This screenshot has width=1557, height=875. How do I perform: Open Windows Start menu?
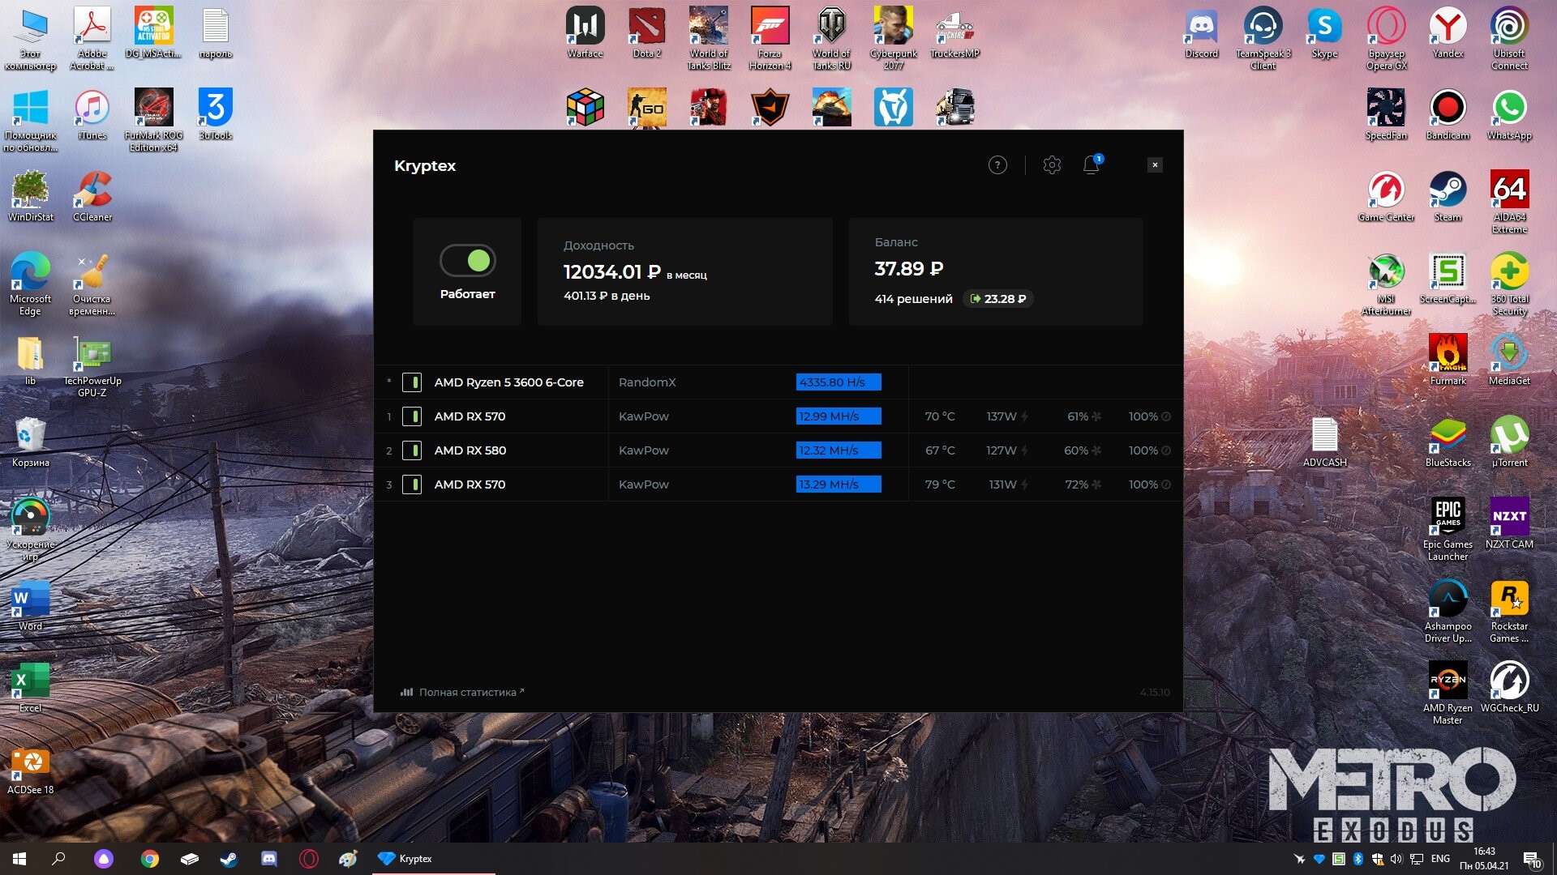[x=19, y=859]
